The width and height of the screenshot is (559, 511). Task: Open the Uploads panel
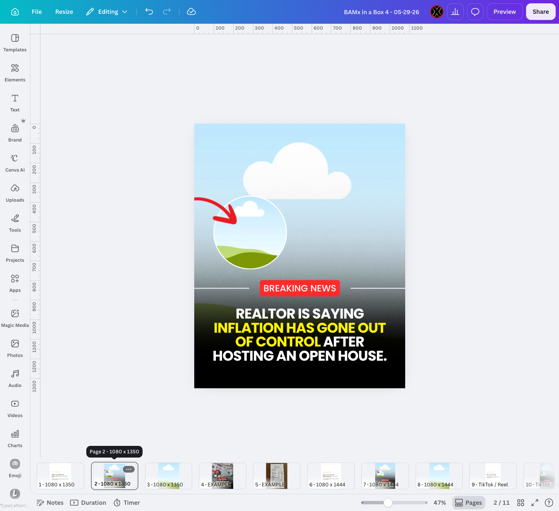[15, 193]
